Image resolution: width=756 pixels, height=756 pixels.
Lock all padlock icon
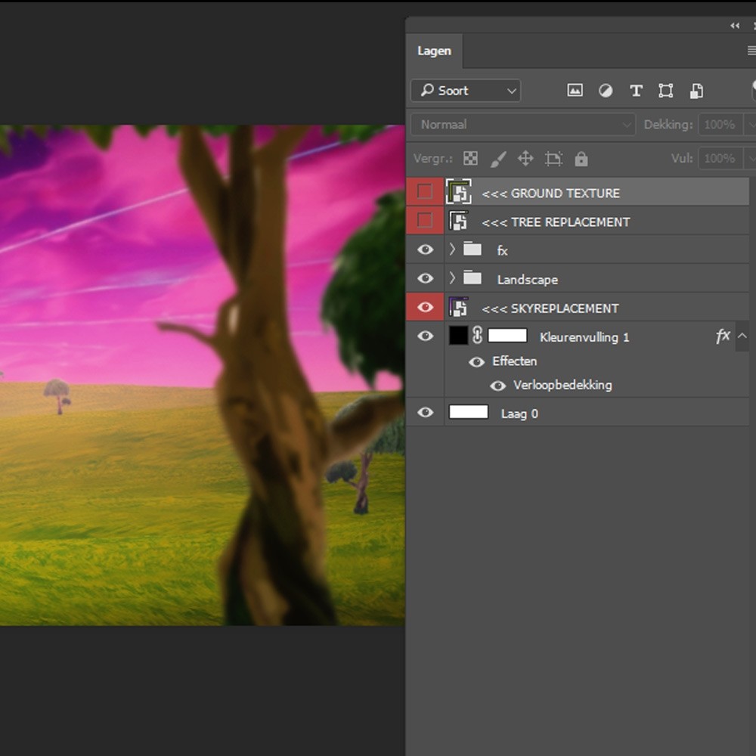pos(581,159)
